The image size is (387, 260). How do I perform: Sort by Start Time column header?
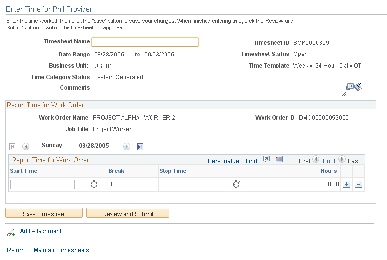tap(24, 171)
